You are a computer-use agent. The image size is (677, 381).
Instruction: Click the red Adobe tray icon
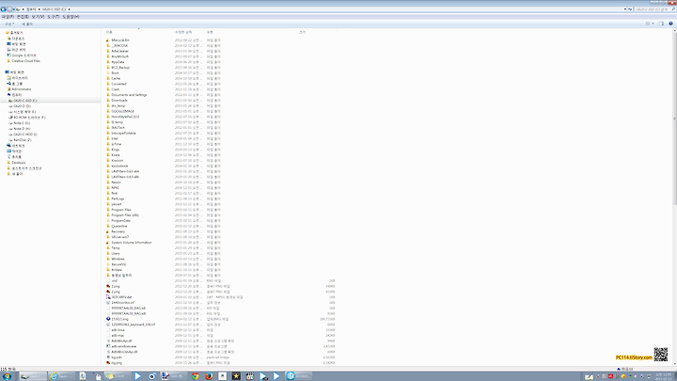point(610,376)
